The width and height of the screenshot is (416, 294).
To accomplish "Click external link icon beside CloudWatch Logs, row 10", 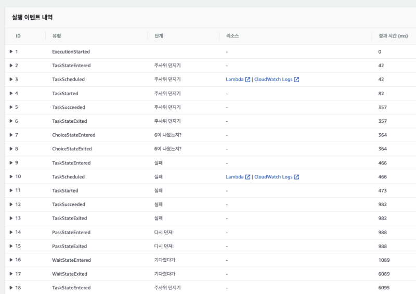I will [296, 177].
